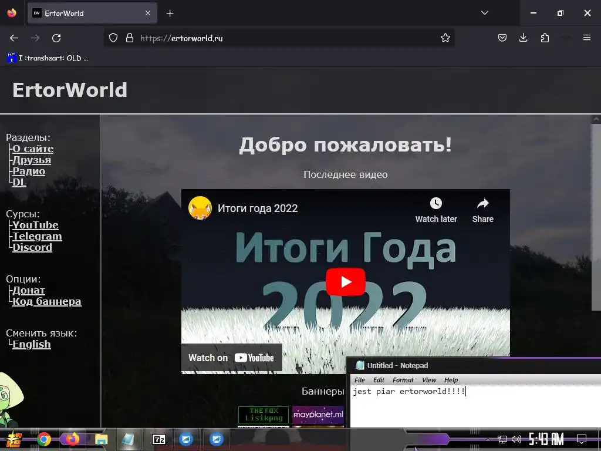
Task: Visit the Discord source link
Action: [x=32, y=247]
